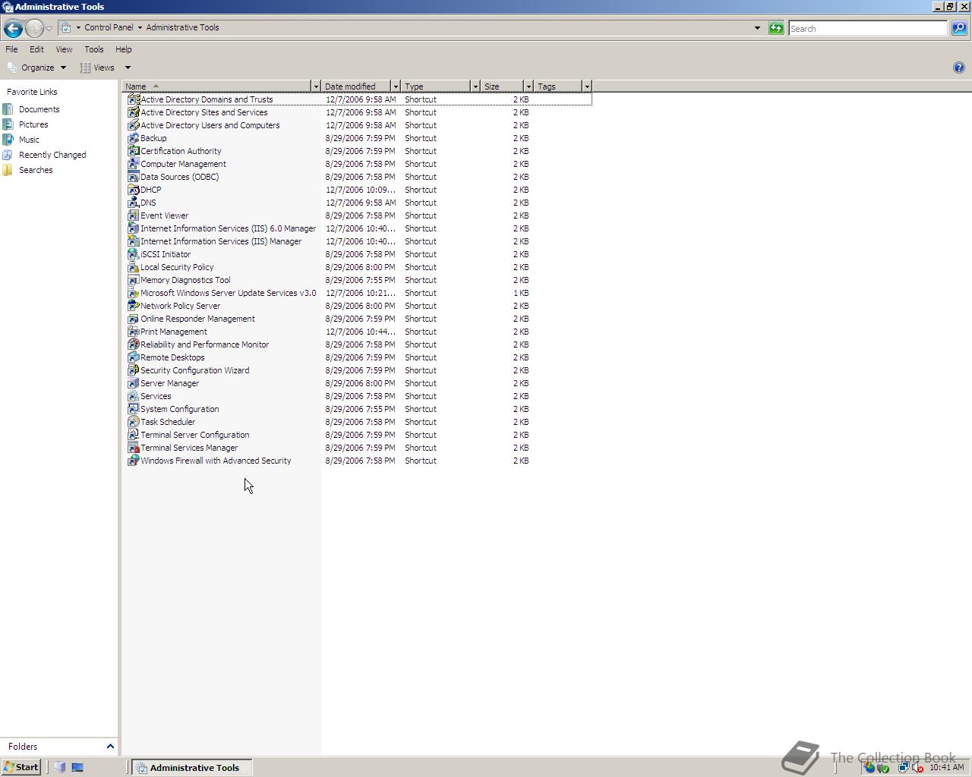Open the Tools menu
This screenshot has height=777, width=972.
coord(94,49)
